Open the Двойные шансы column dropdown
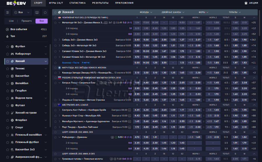 173,12
